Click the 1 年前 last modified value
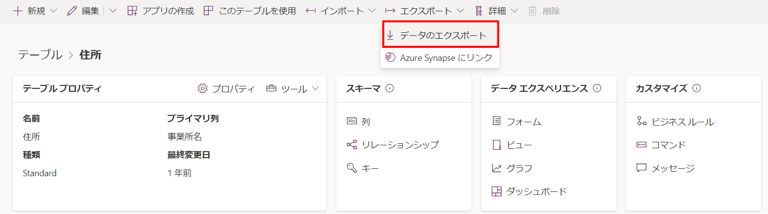This screenshot has height=214, width=768. click(x=179, y=173)
